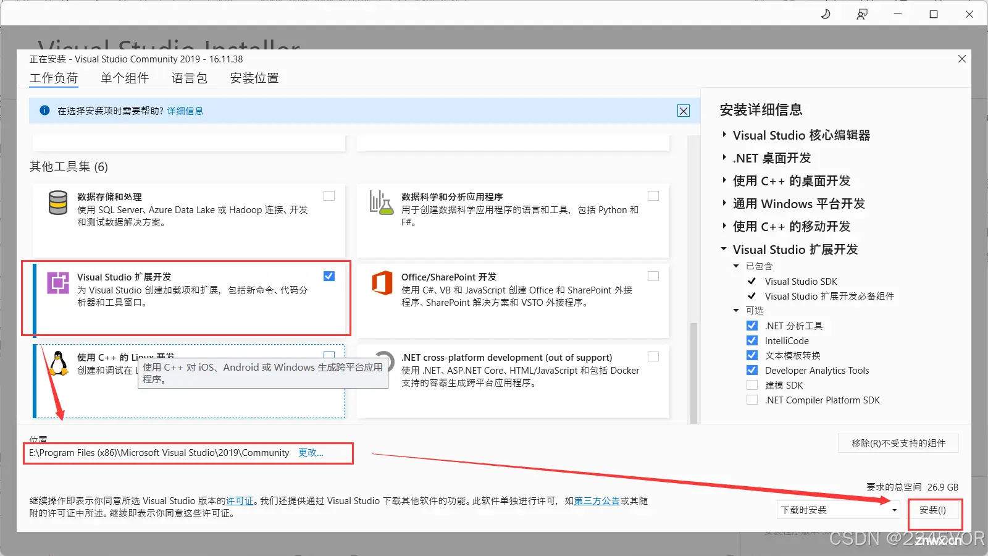
Task: Switch to the 安装位置 tab
Action: (x=254, y=78)
